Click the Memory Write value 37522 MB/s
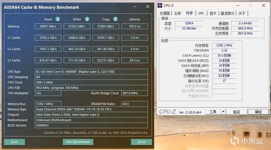271x150 pixels. (77, 26)
